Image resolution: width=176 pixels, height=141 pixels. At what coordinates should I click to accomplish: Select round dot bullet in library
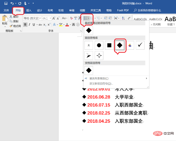pyautogui.click(x=99, y=45)
